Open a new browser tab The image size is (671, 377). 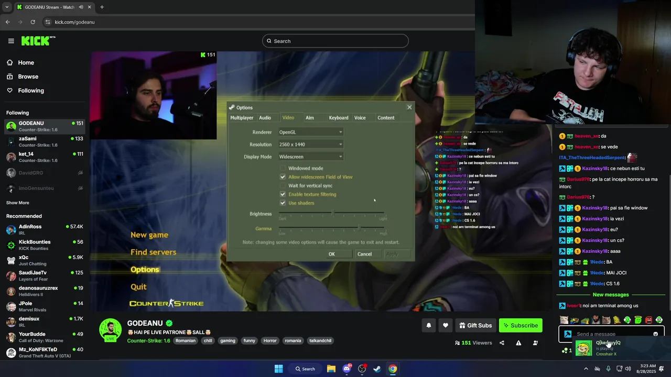pyautogui.click(x=102, y=7)
